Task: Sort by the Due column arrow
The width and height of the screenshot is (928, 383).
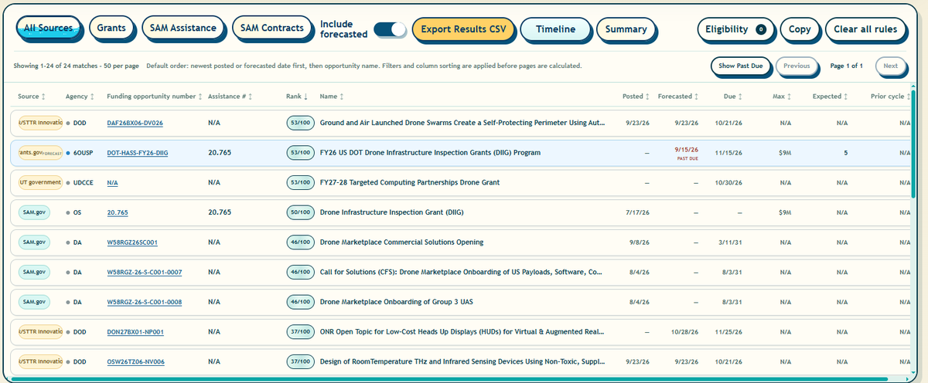Action: tap(740, 97)
